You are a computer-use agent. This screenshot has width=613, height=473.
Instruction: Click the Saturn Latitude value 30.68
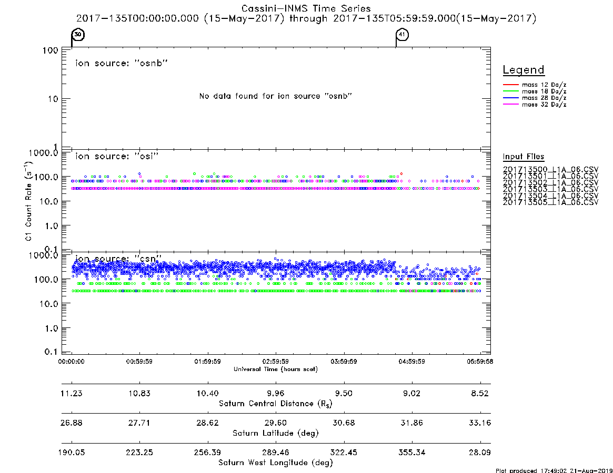[344, 423]
